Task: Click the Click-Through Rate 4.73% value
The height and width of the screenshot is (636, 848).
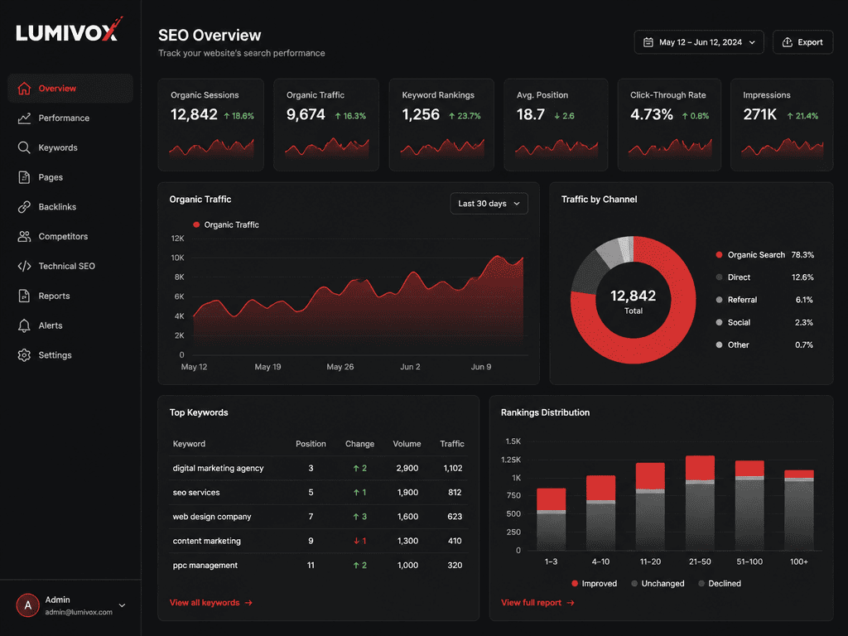Action: point(652,114)
